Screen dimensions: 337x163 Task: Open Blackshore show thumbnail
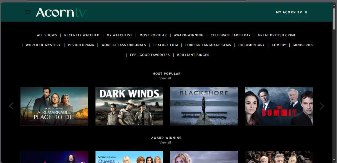204,106
